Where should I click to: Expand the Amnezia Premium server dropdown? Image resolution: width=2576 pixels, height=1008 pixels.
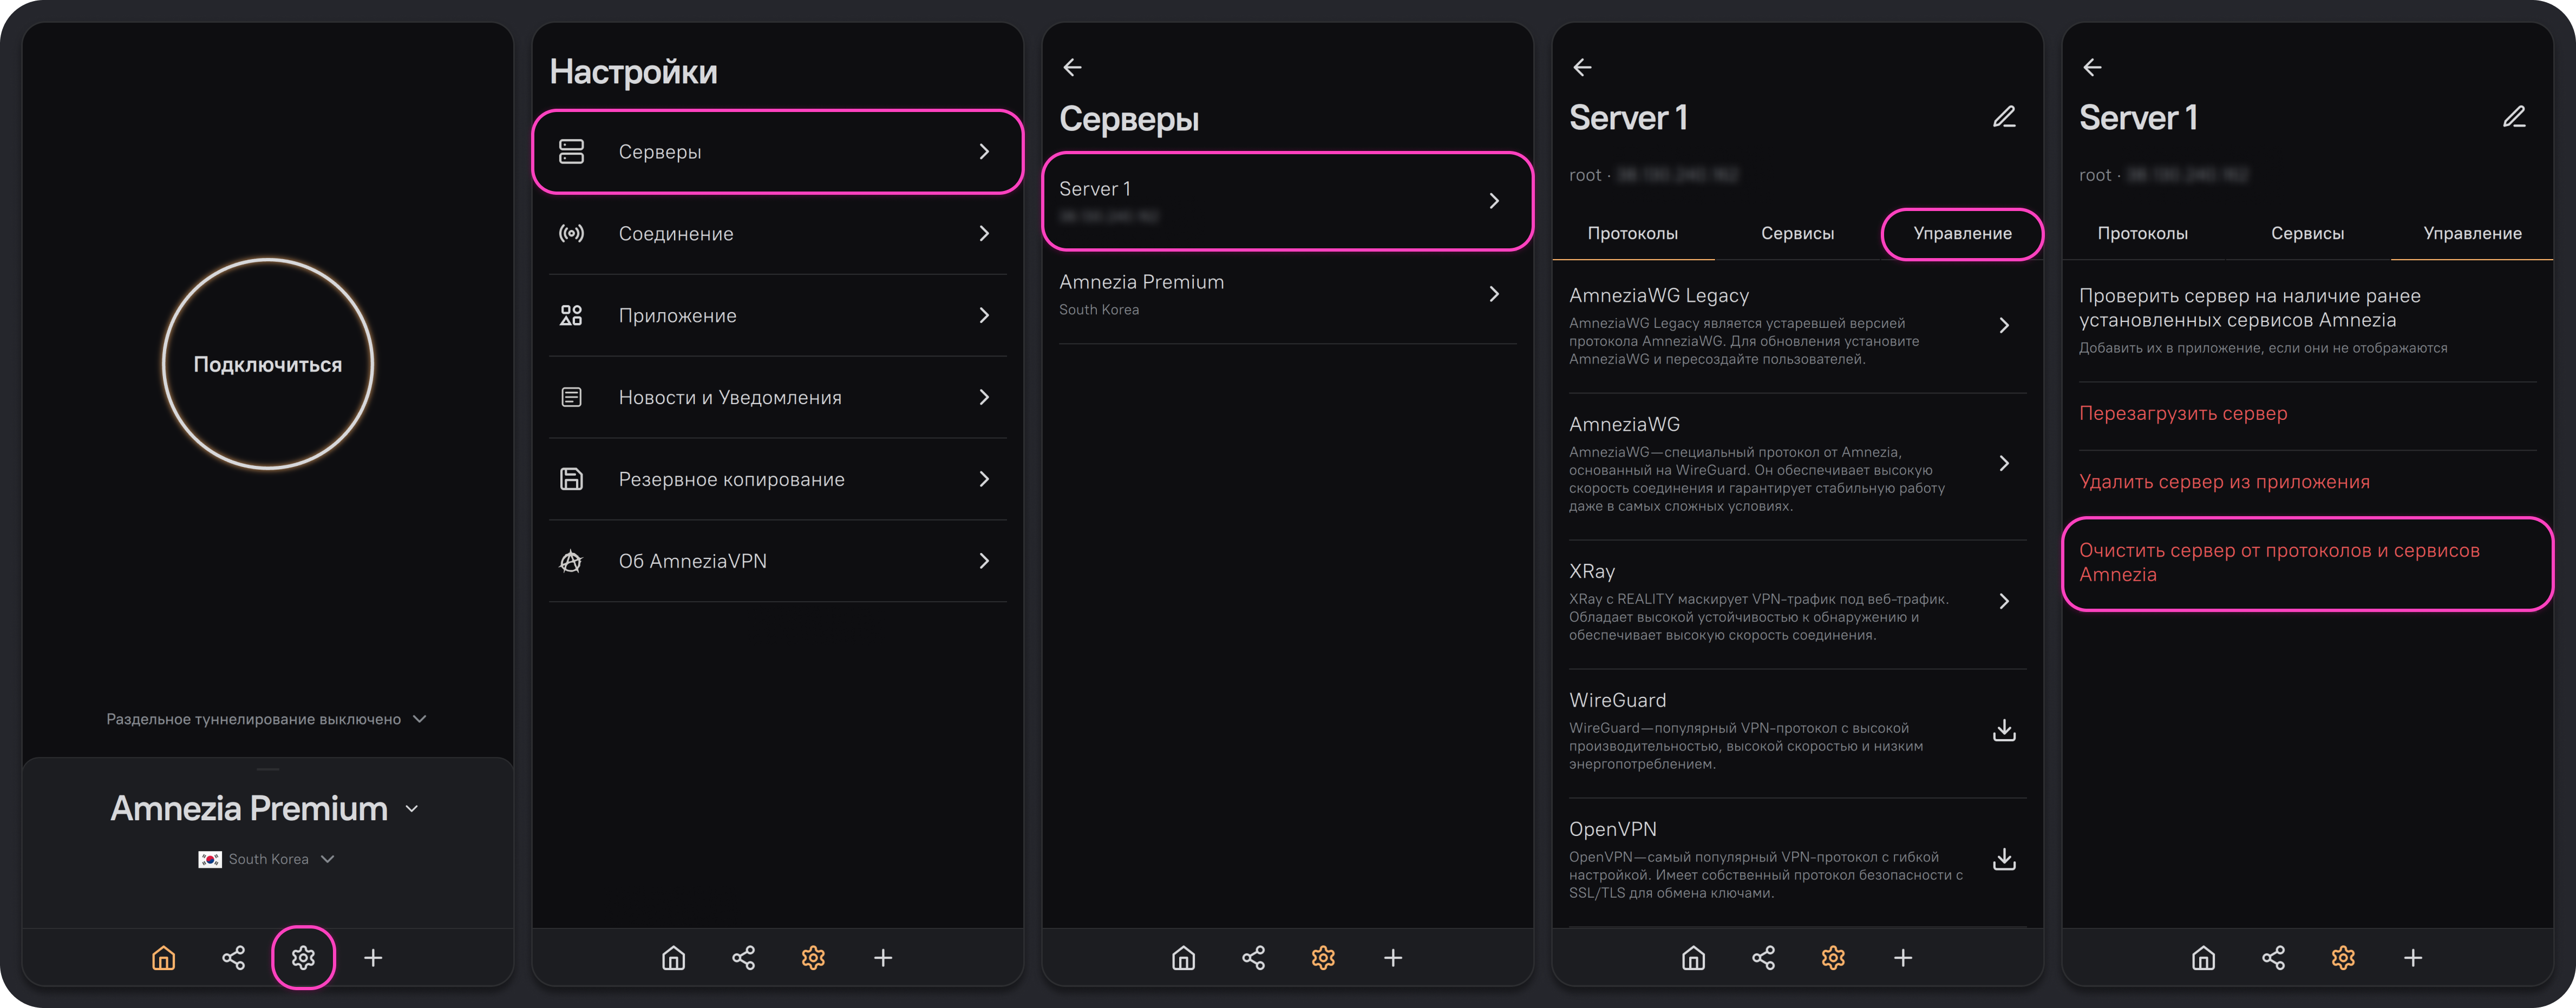coord(265,808)
